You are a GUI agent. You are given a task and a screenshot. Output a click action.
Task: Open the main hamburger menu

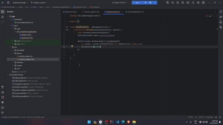click(8, 2)
